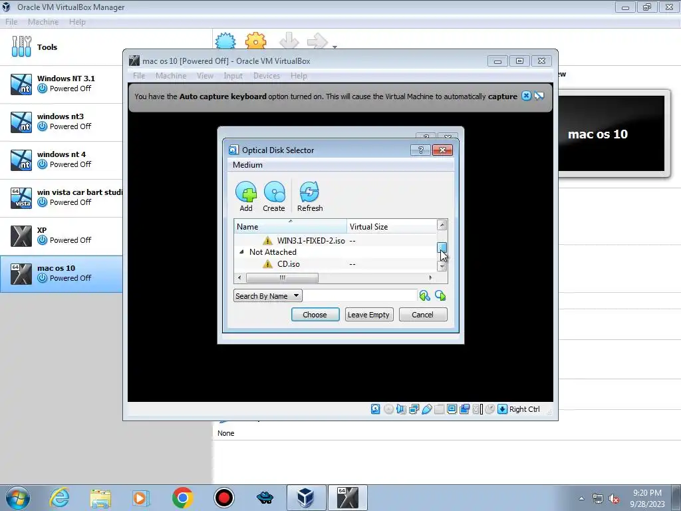The height and width of the screenshot is (511, 681).
Task: Click the recording status bar indicator
Action: (x=464, y=409)
